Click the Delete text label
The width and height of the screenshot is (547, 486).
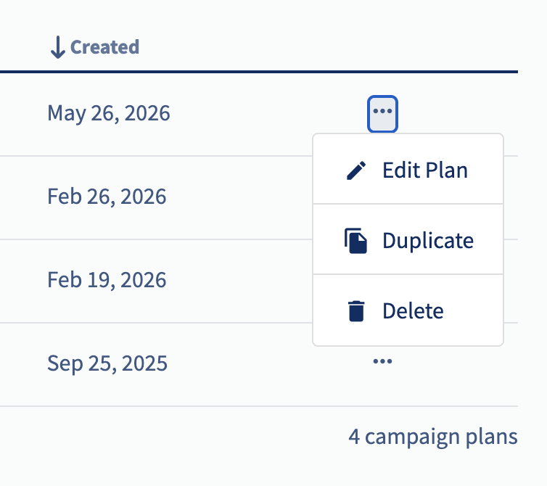(413, 310)
